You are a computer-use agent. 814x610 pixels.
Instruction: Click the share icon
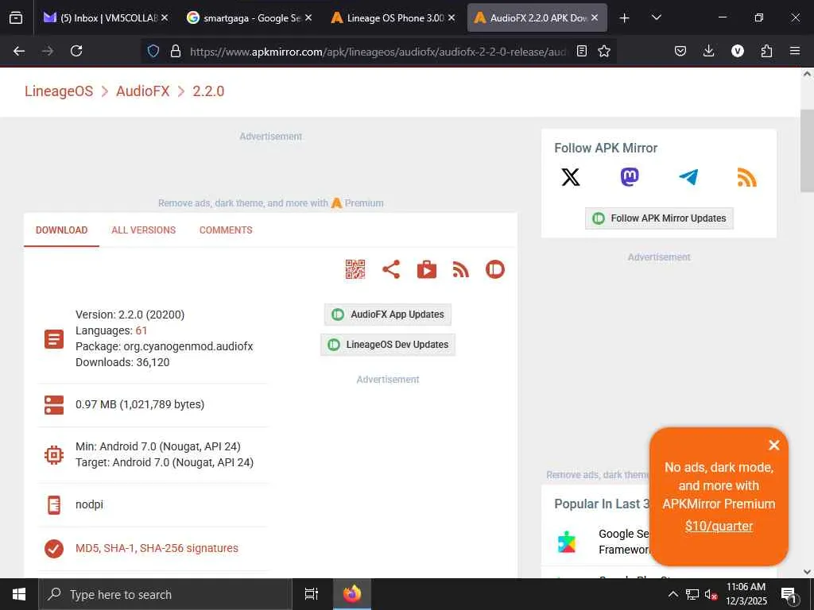pyautogui.click(x=391, y=269)
